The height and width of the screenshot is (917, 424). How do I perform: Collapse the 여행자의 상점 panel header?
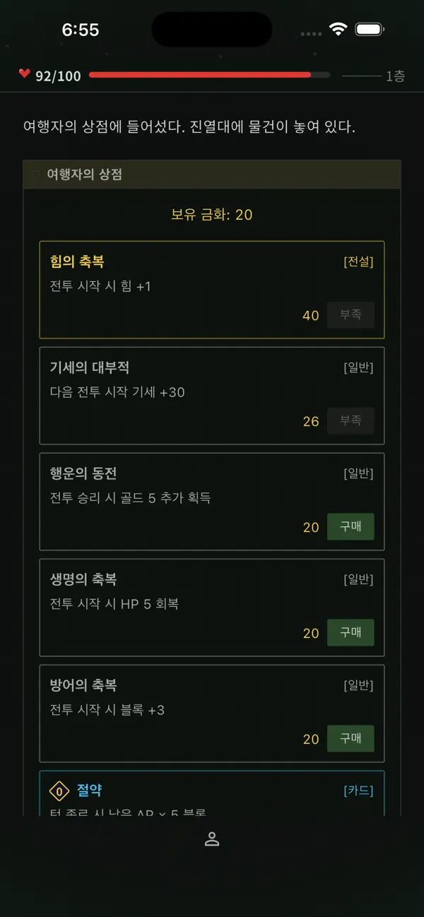click(212, 174)
